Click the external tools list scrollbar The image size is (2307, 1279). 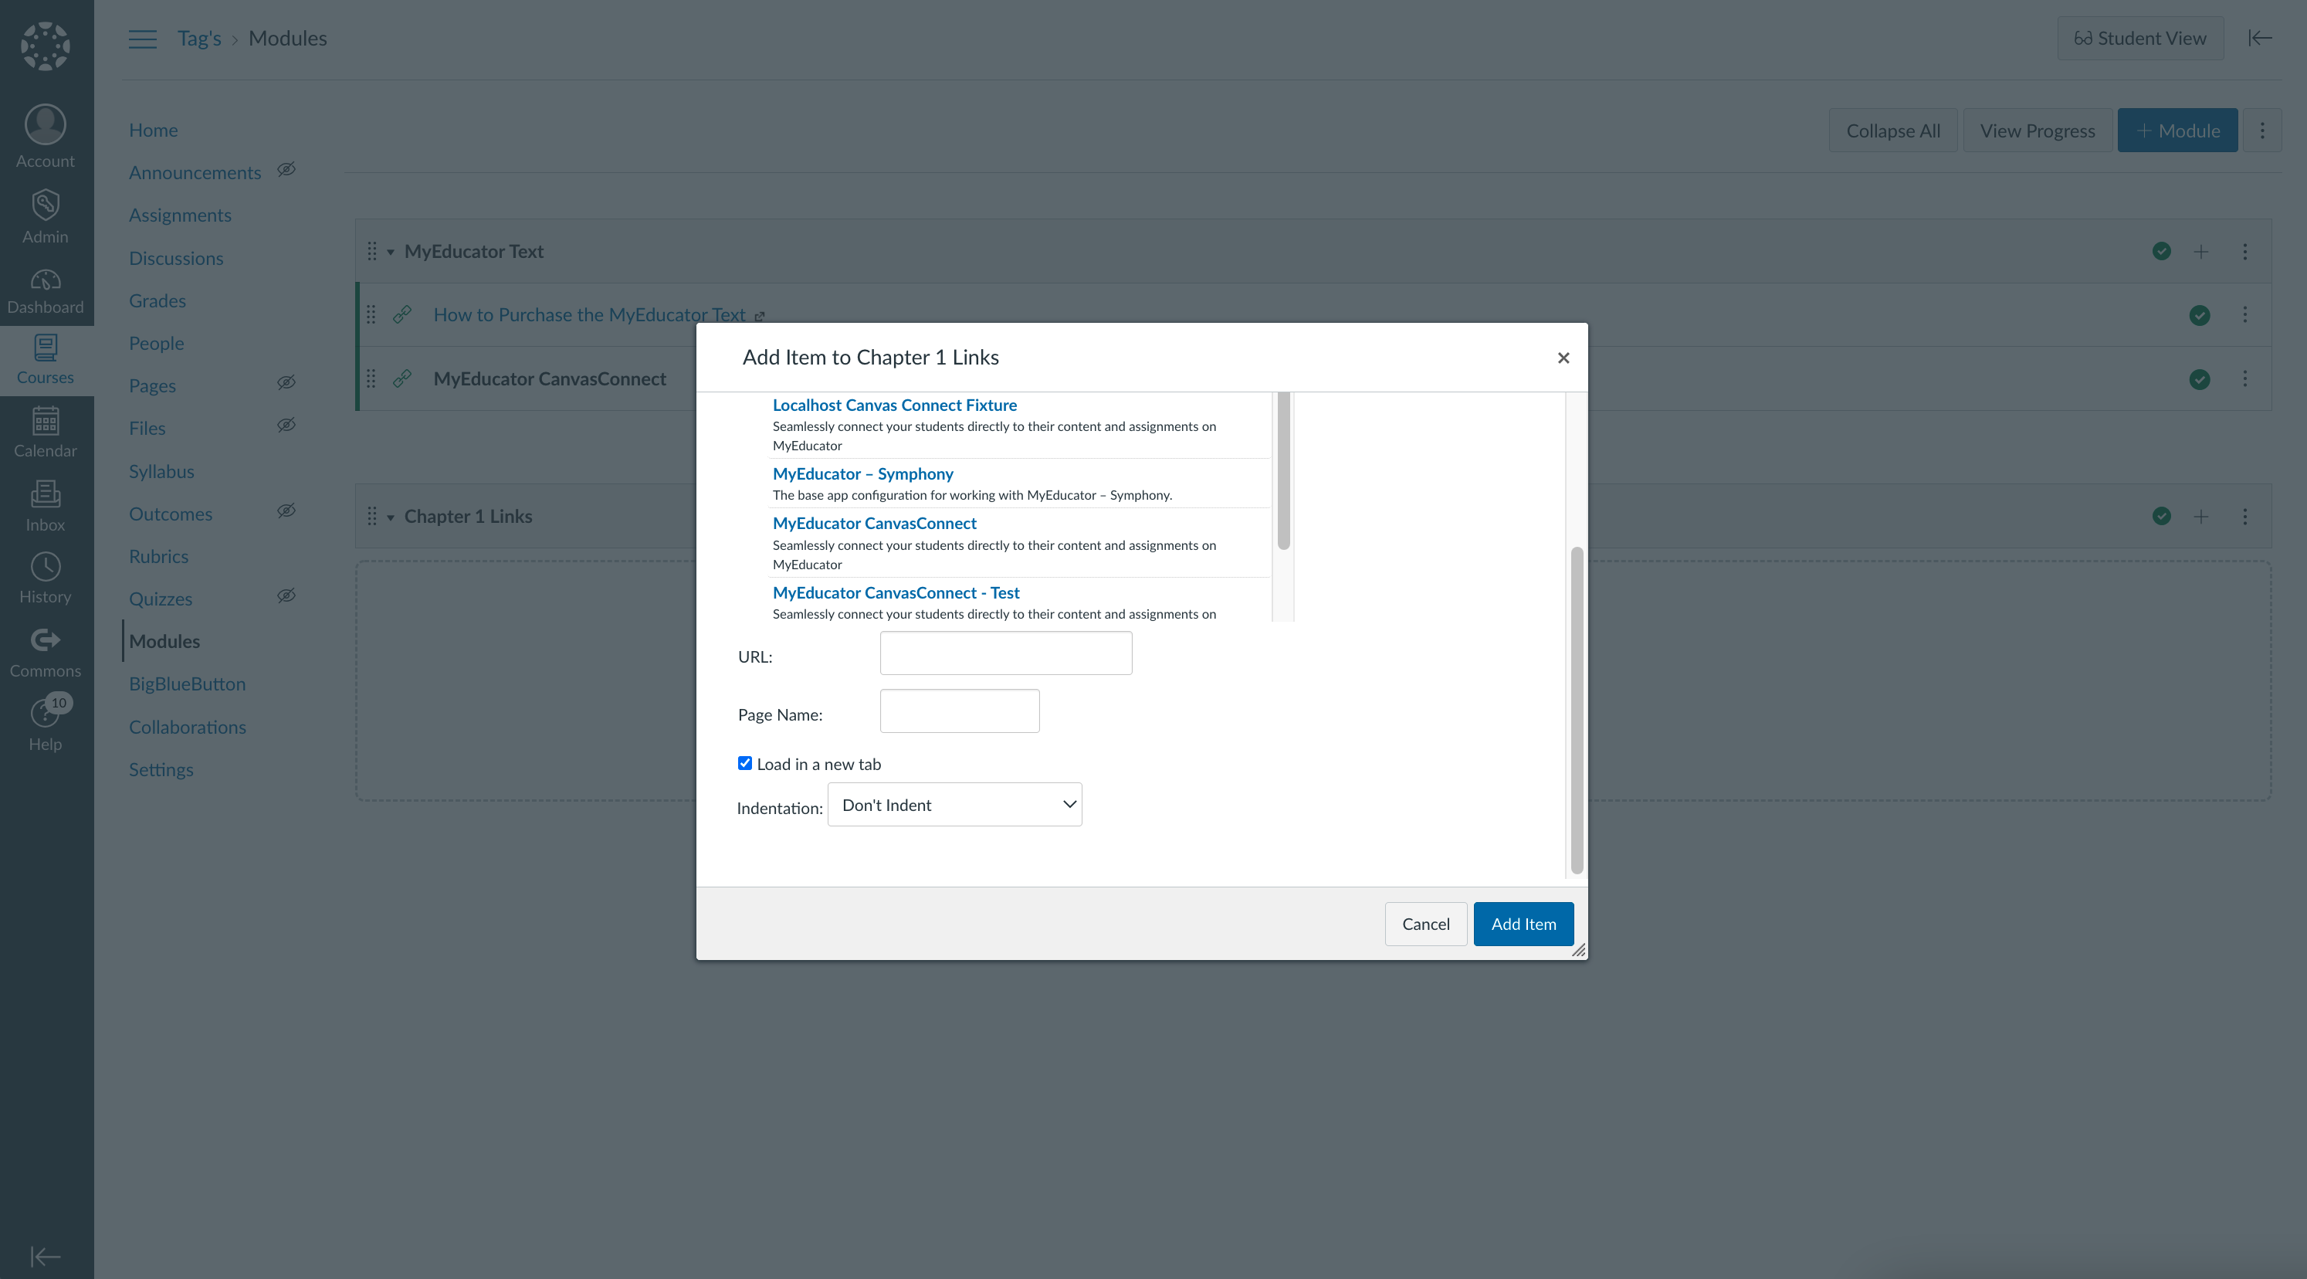pyautogui.click(x=1282, y=470)
